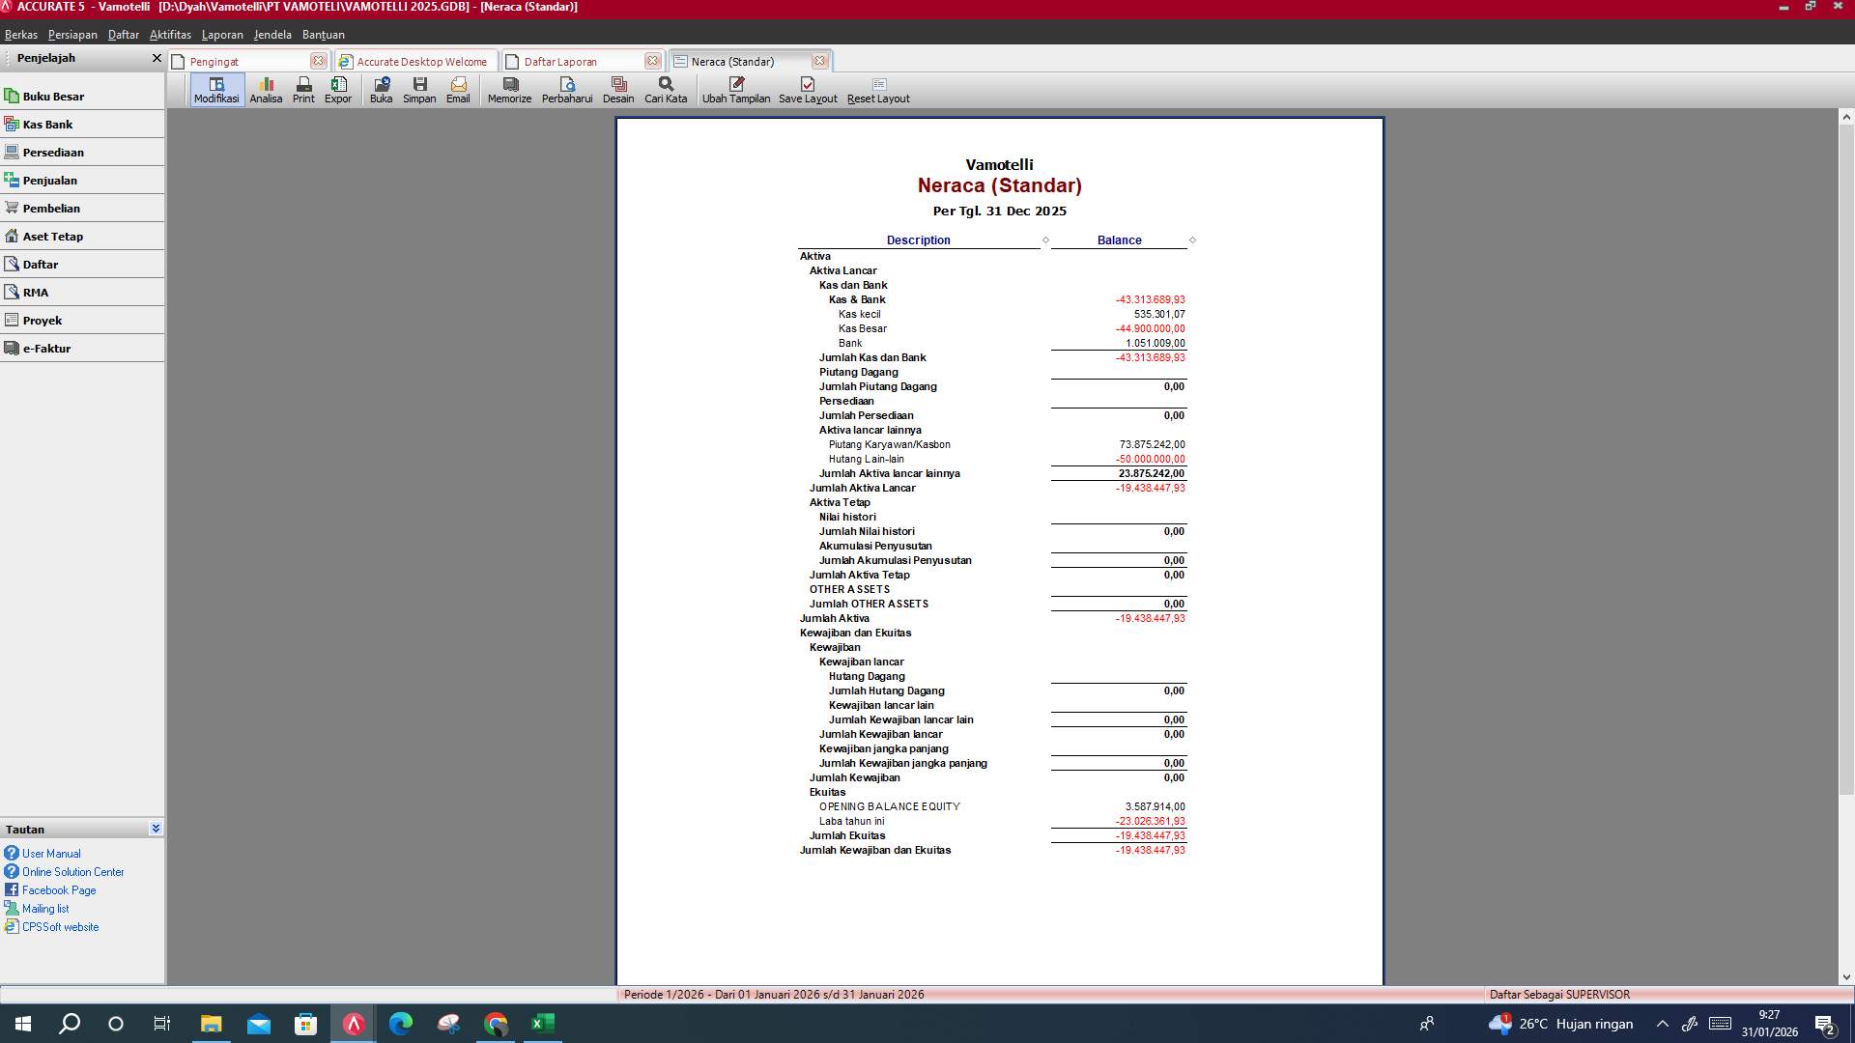Email the Neraca report
The image size is (1855, 1043).
point(458,90)
